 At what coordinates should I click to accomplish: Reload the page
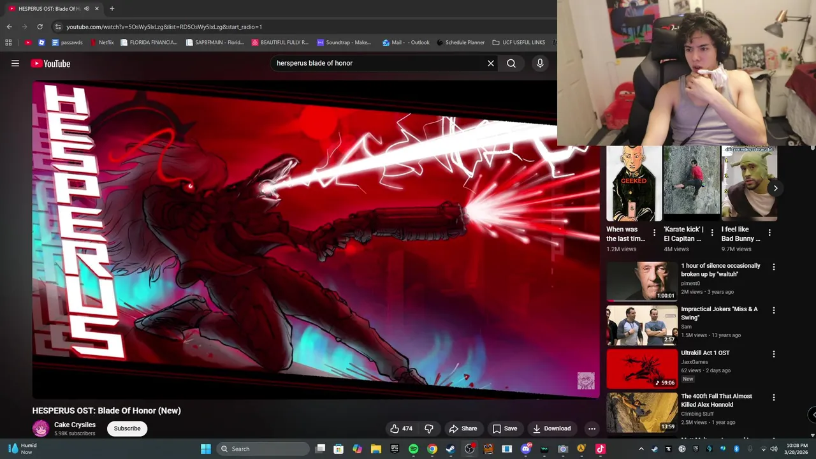(40, 27)
